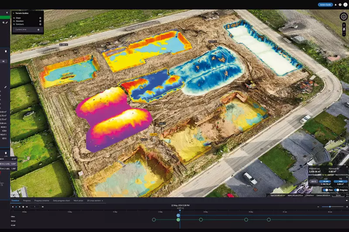
Task: Toggle the Plan switch
Action: [x=325, y=190]
